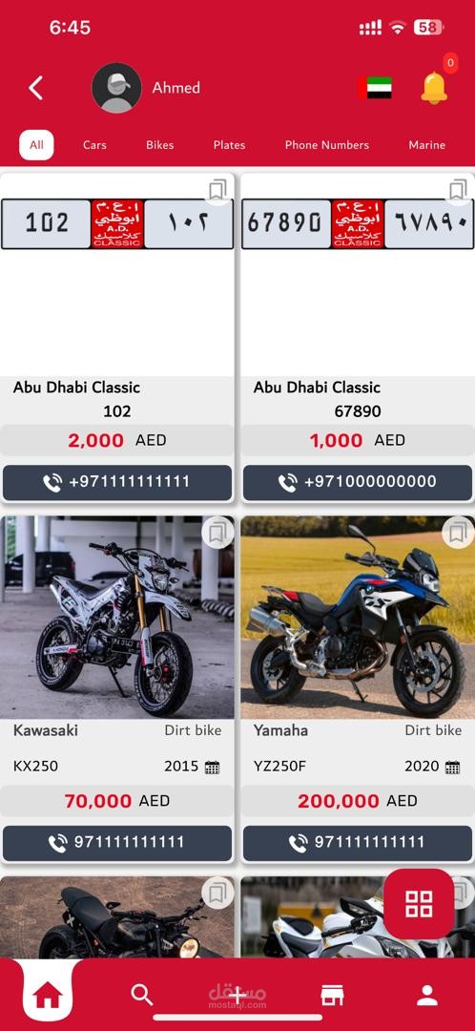Open Ahmed's profile avatar
This screenshot has height=1031, width=475.
[116, 88]
